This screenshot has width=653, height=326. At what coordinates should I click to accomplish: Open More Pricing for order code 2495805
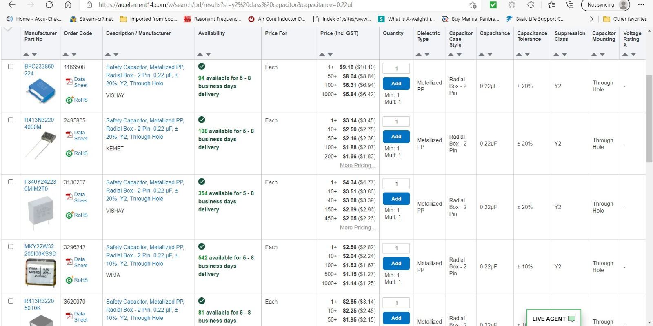[358, 165]
